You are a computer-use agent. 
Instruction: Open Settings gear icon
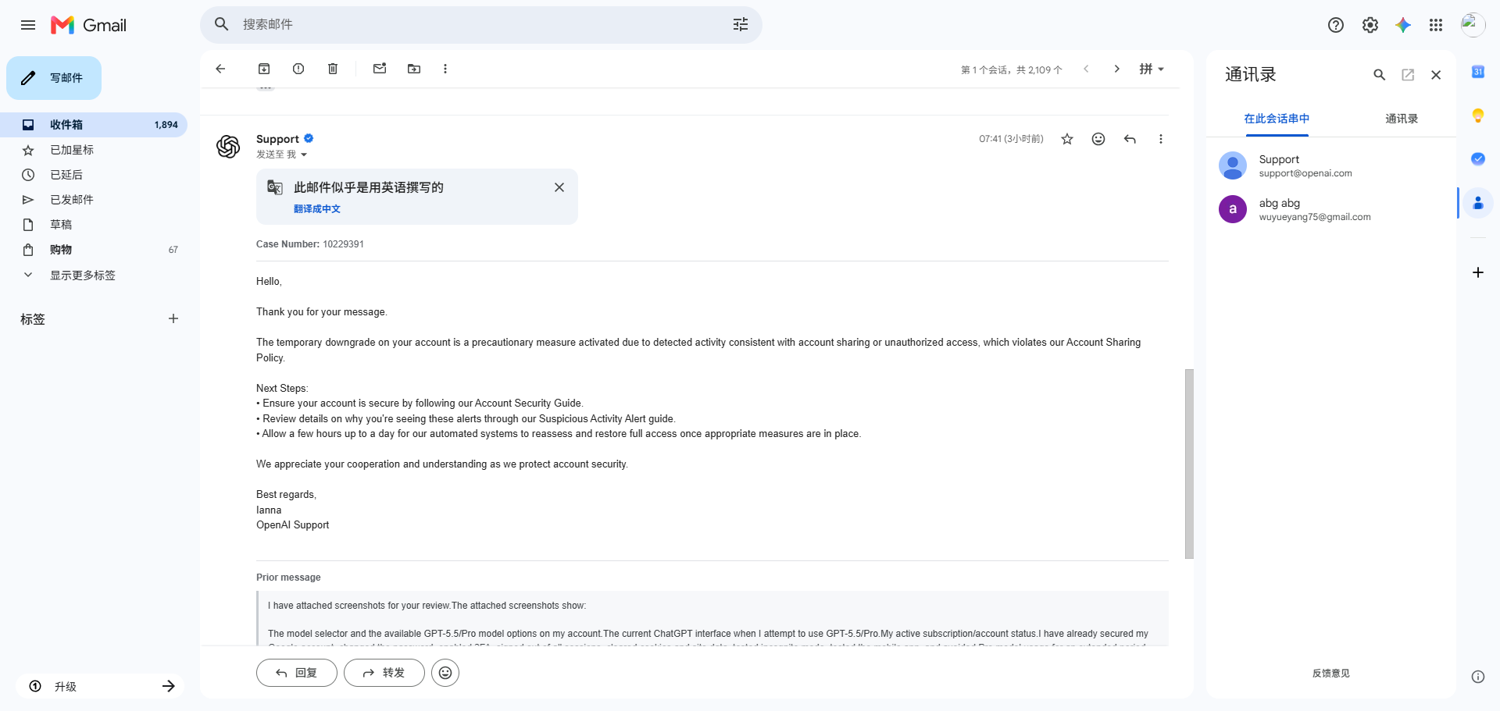coord(1370,25)
